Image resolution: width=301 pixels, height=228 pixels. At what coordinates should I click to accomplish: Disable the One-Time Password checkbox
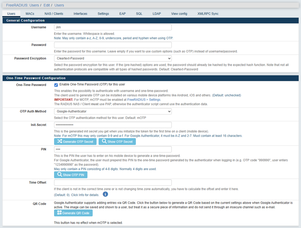(x=56, y=85)
